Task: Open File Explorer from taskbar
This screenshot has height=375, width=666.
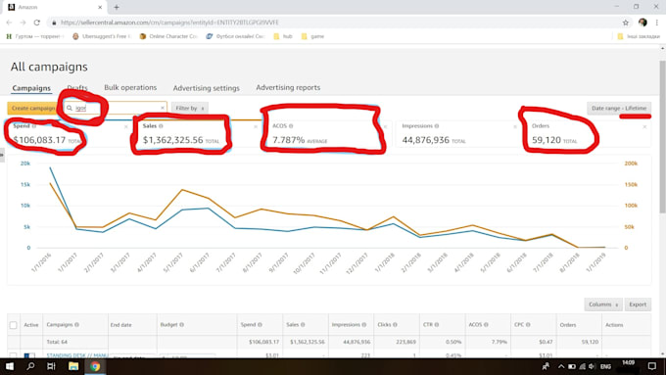Action: (73, 366)
